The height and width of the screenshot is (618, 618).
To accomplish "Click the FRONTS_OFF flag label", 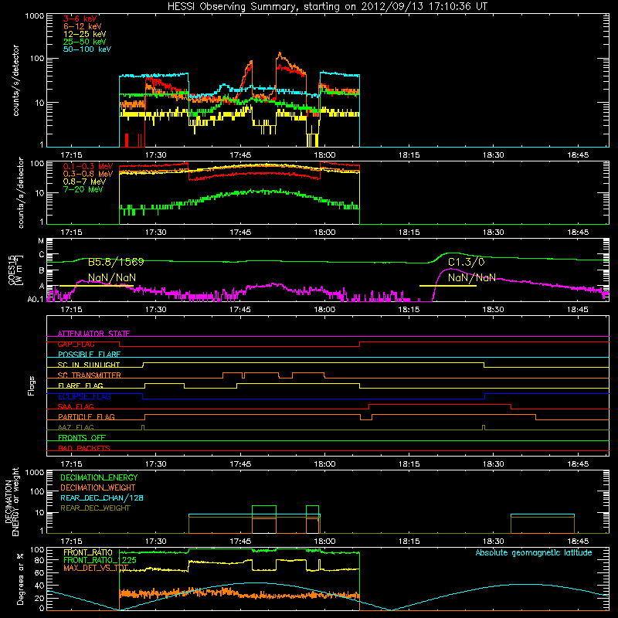I will coord(82,437).
